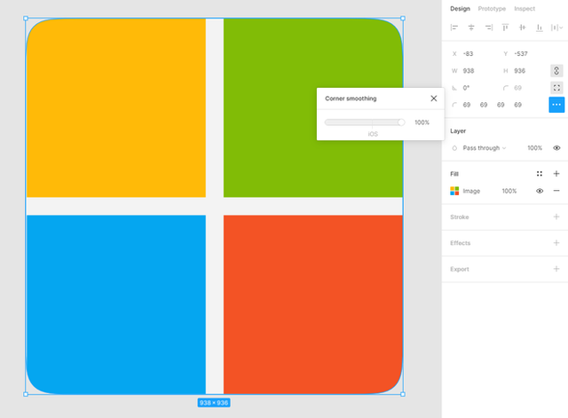Click the image fill thumbnail swatch
This screenshot has height=418, width=568.
pyautogui.click(x=454, y=191)
